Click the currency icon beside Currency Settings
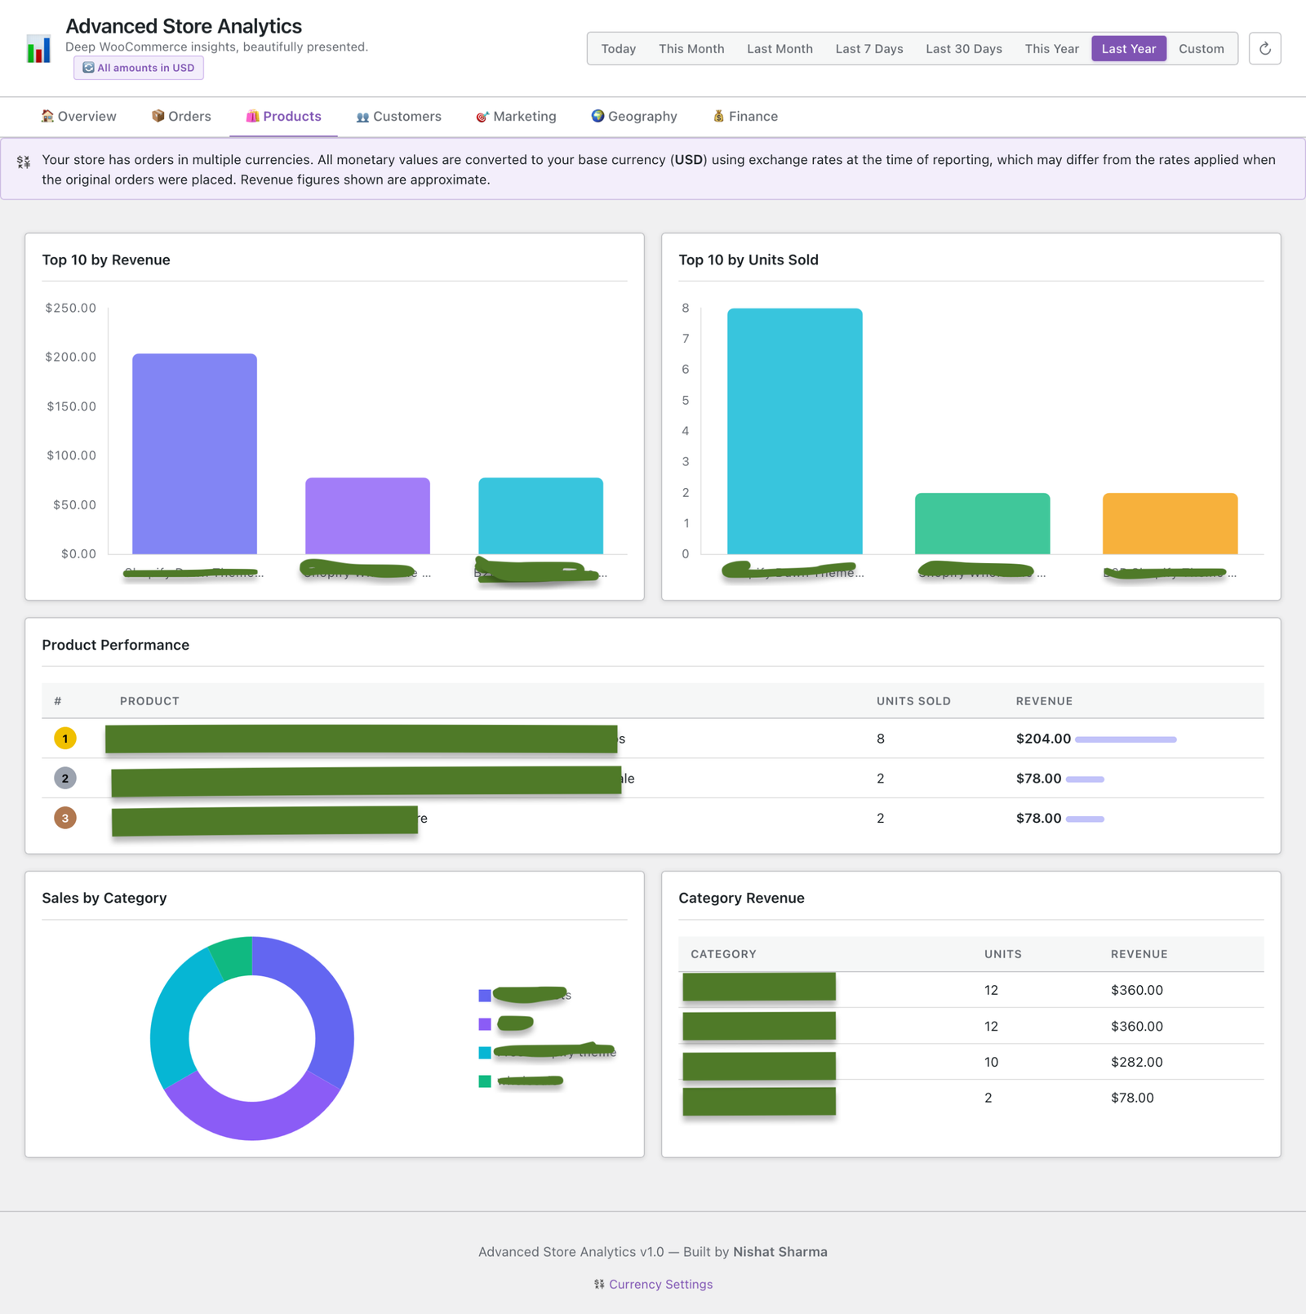Viewport: 1306px width, 1314px height. coord(599,1284)
